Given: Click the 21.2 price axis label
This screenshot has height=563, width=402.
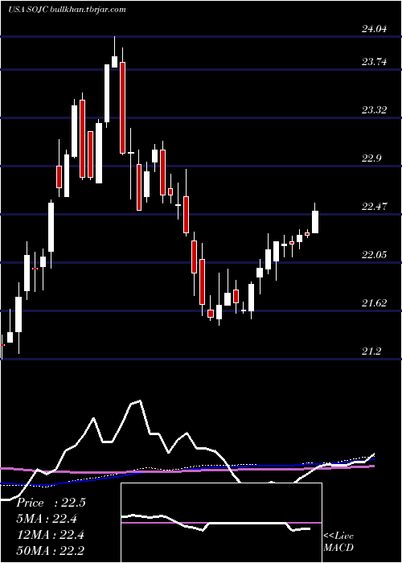Looking at the screenshot, I should [x=371, y=351].
